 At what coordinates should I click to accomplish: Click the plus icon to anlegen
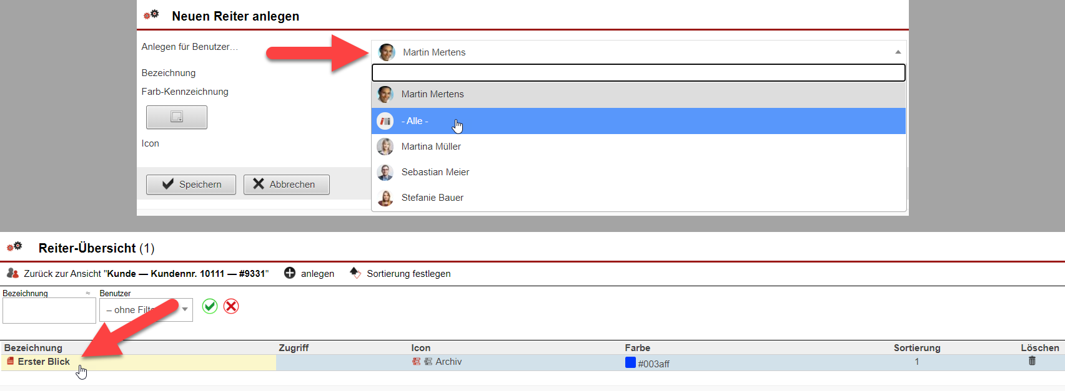[290, 273]
